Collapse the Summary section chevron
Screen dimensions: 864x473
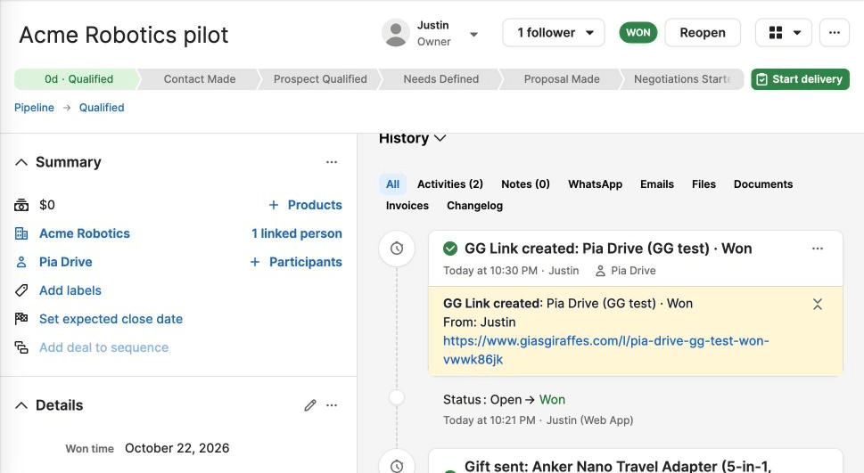pyautogui.click(x=21, y=162)
